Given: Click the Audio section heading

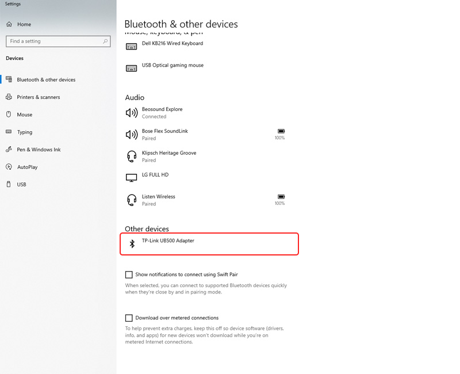Looking at the screenshot, I should pos(135,97).
